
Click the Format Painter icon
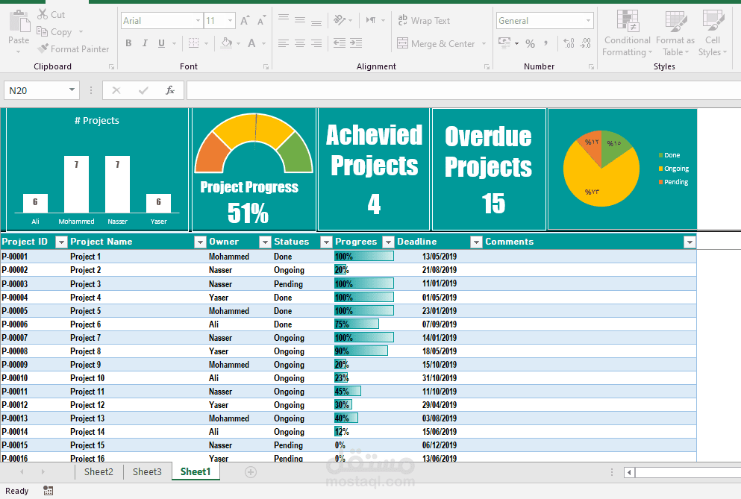[x=43, y=49]
